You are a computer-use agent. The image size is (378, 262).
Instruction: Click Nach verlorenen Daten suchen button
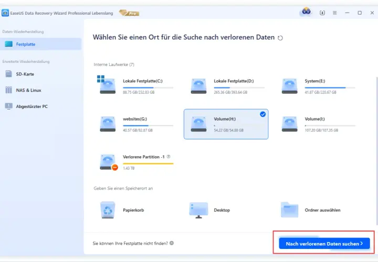(x=324, y=244)
